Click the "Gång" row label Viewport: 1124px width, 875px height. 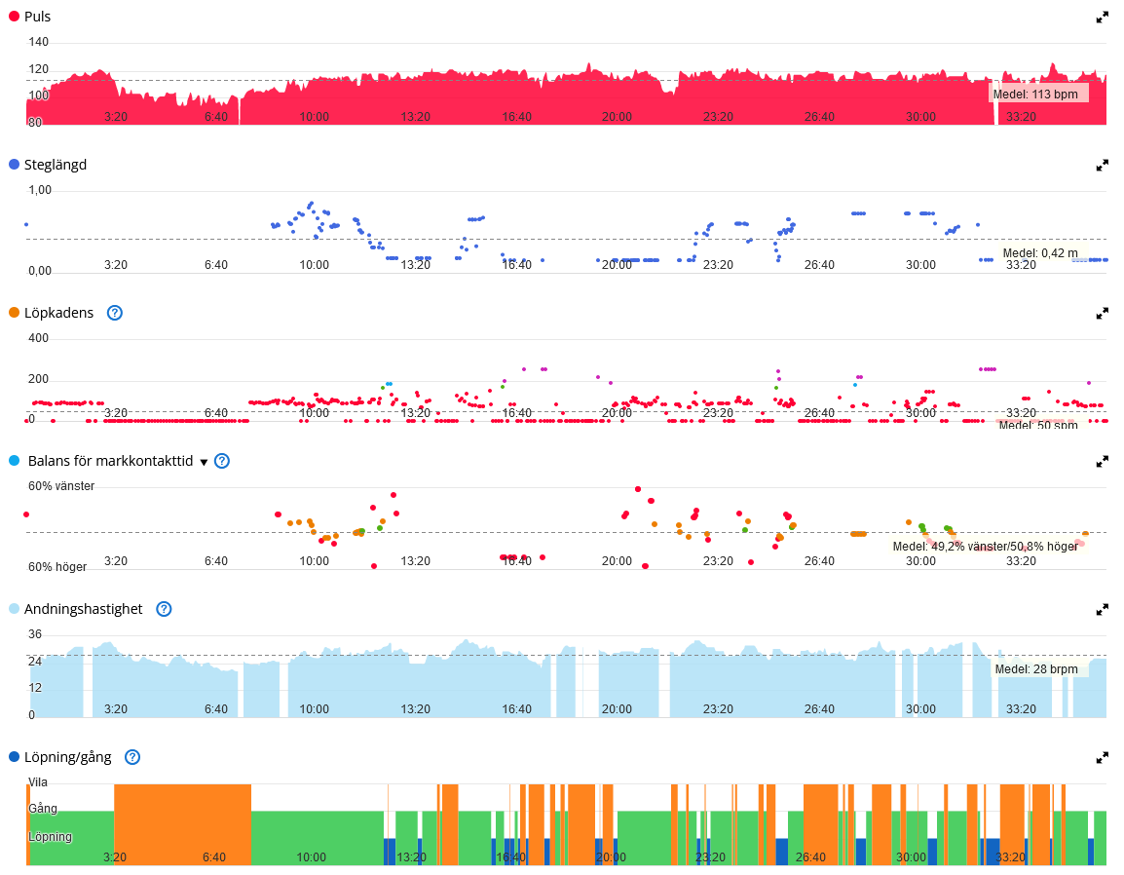(42, 809)
